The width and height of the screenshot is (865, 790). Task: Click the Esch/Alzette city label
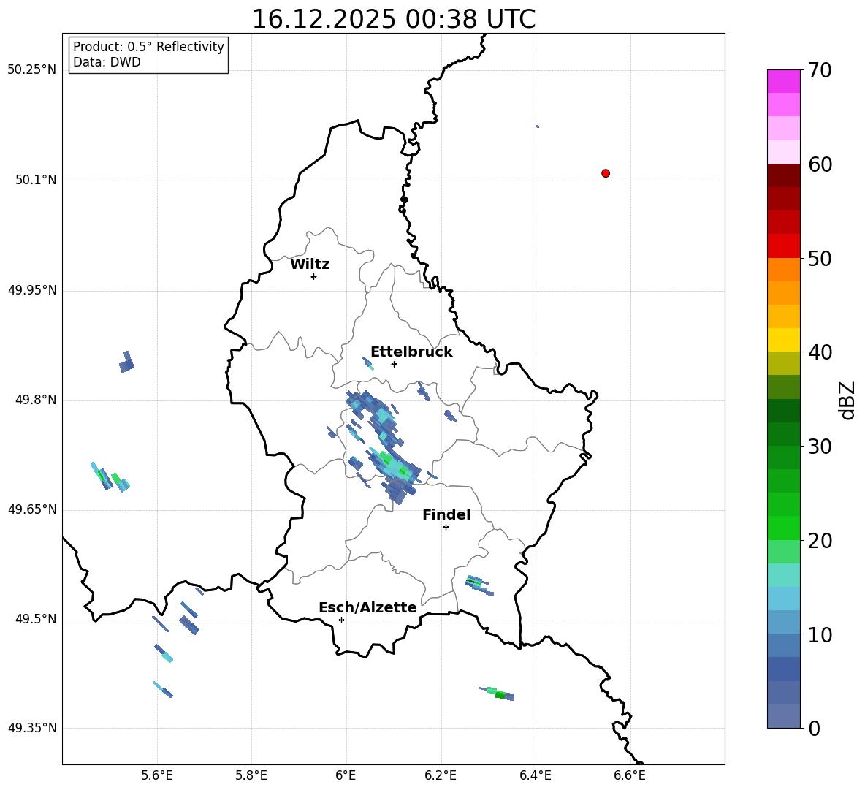click(x=367, y=607)
